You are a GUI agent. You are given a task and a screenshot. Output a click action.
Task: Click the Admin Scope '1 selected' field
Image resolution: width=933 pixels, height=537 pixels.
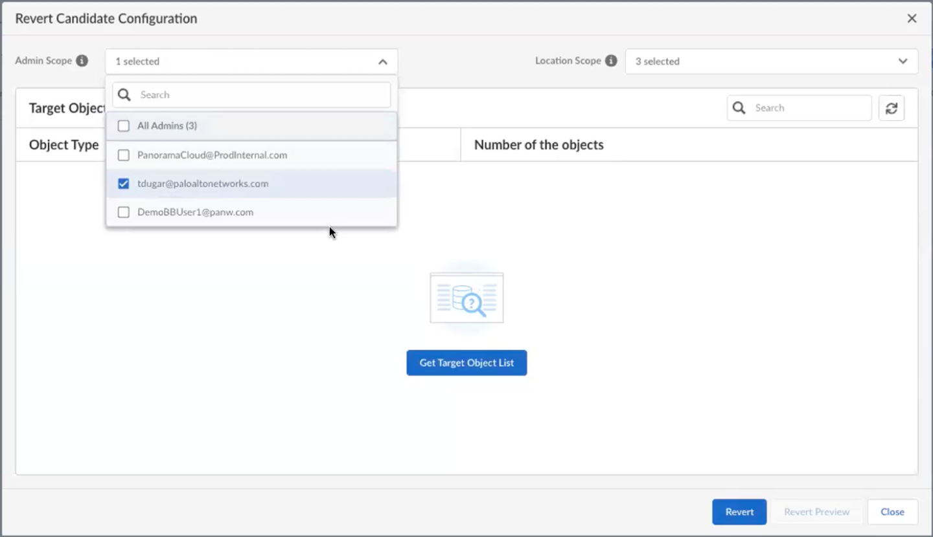(240, 61)
